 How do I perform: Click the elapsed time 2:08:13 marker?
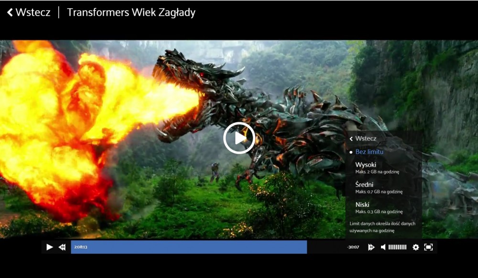pyautogui.click(x=81, y=247)
